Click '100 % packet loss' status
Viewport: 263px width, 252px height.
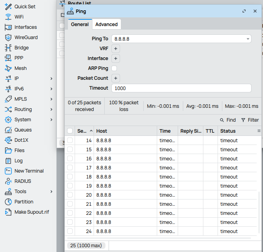coord(124,106)
